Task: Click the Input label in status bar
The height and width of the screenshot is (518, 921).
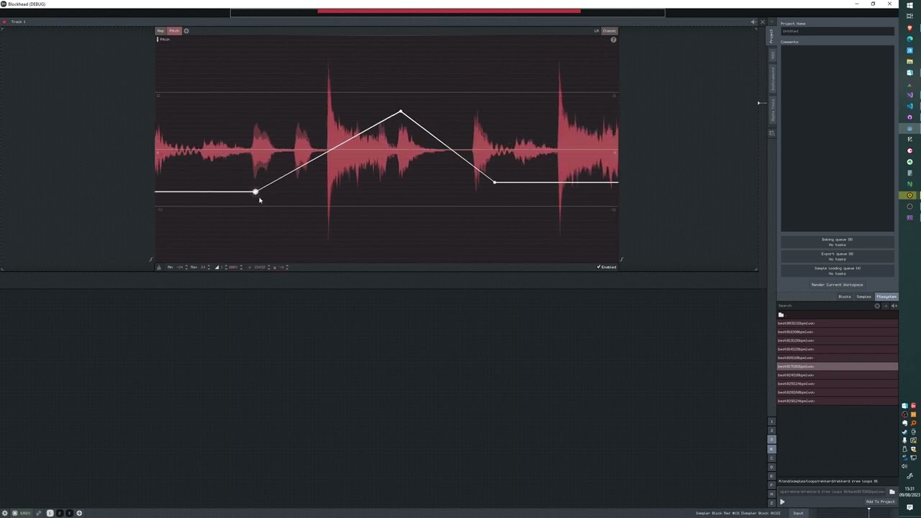Action: 798,513
